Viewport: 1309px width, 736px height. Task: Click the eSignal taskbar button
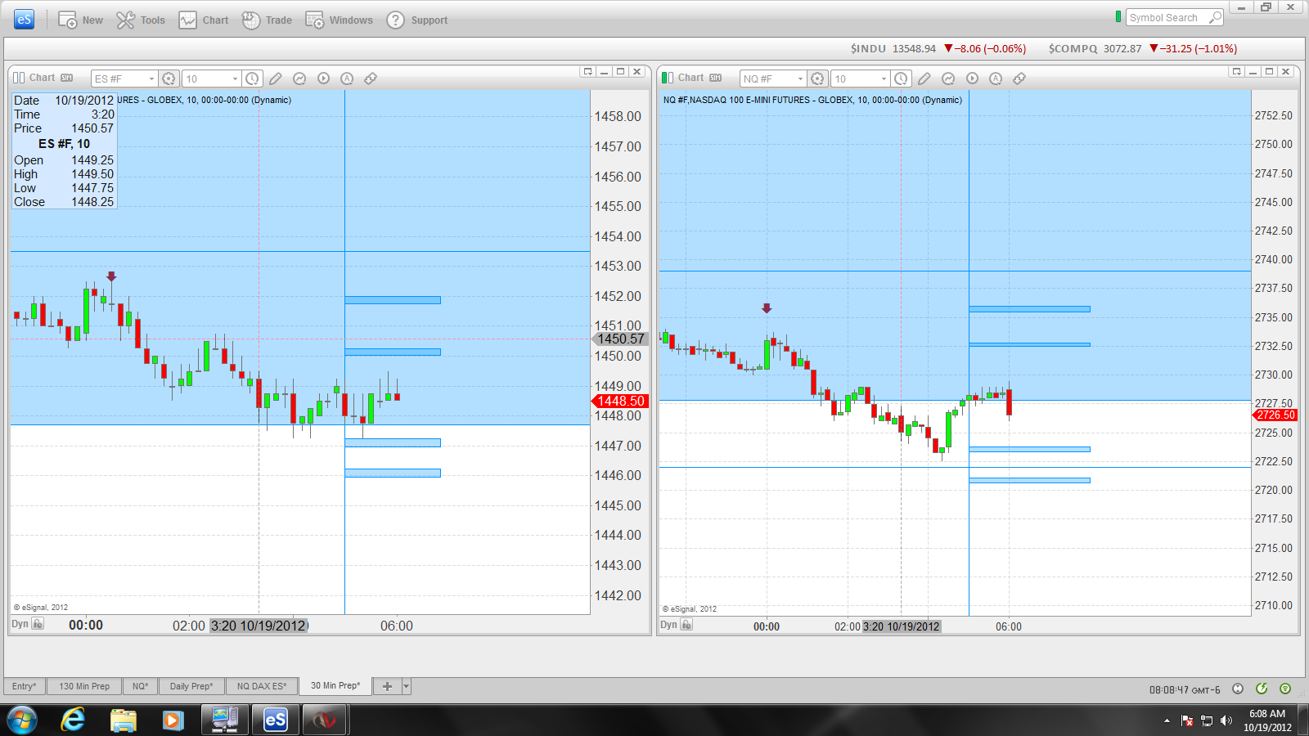(x=275, y=720)
